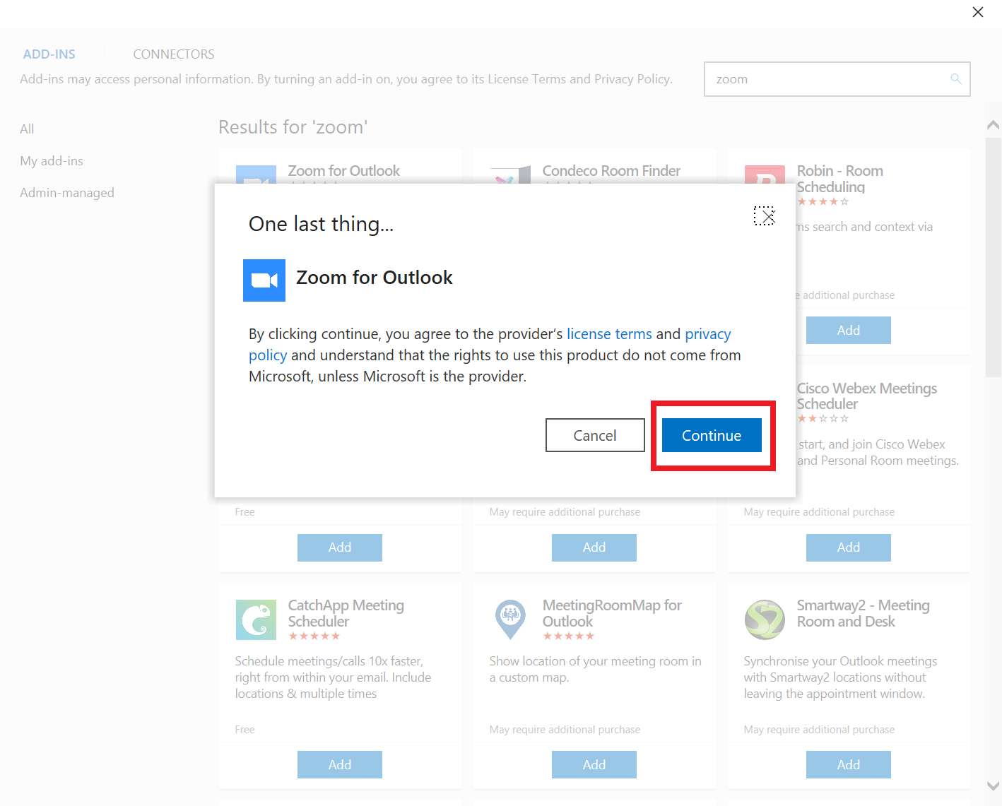Click the search field containing zoom

837,79
